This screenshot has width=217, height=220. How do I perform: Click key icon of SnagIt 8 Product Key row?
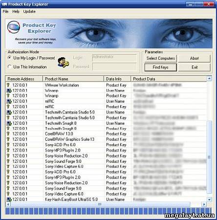(x=8, y=129)
